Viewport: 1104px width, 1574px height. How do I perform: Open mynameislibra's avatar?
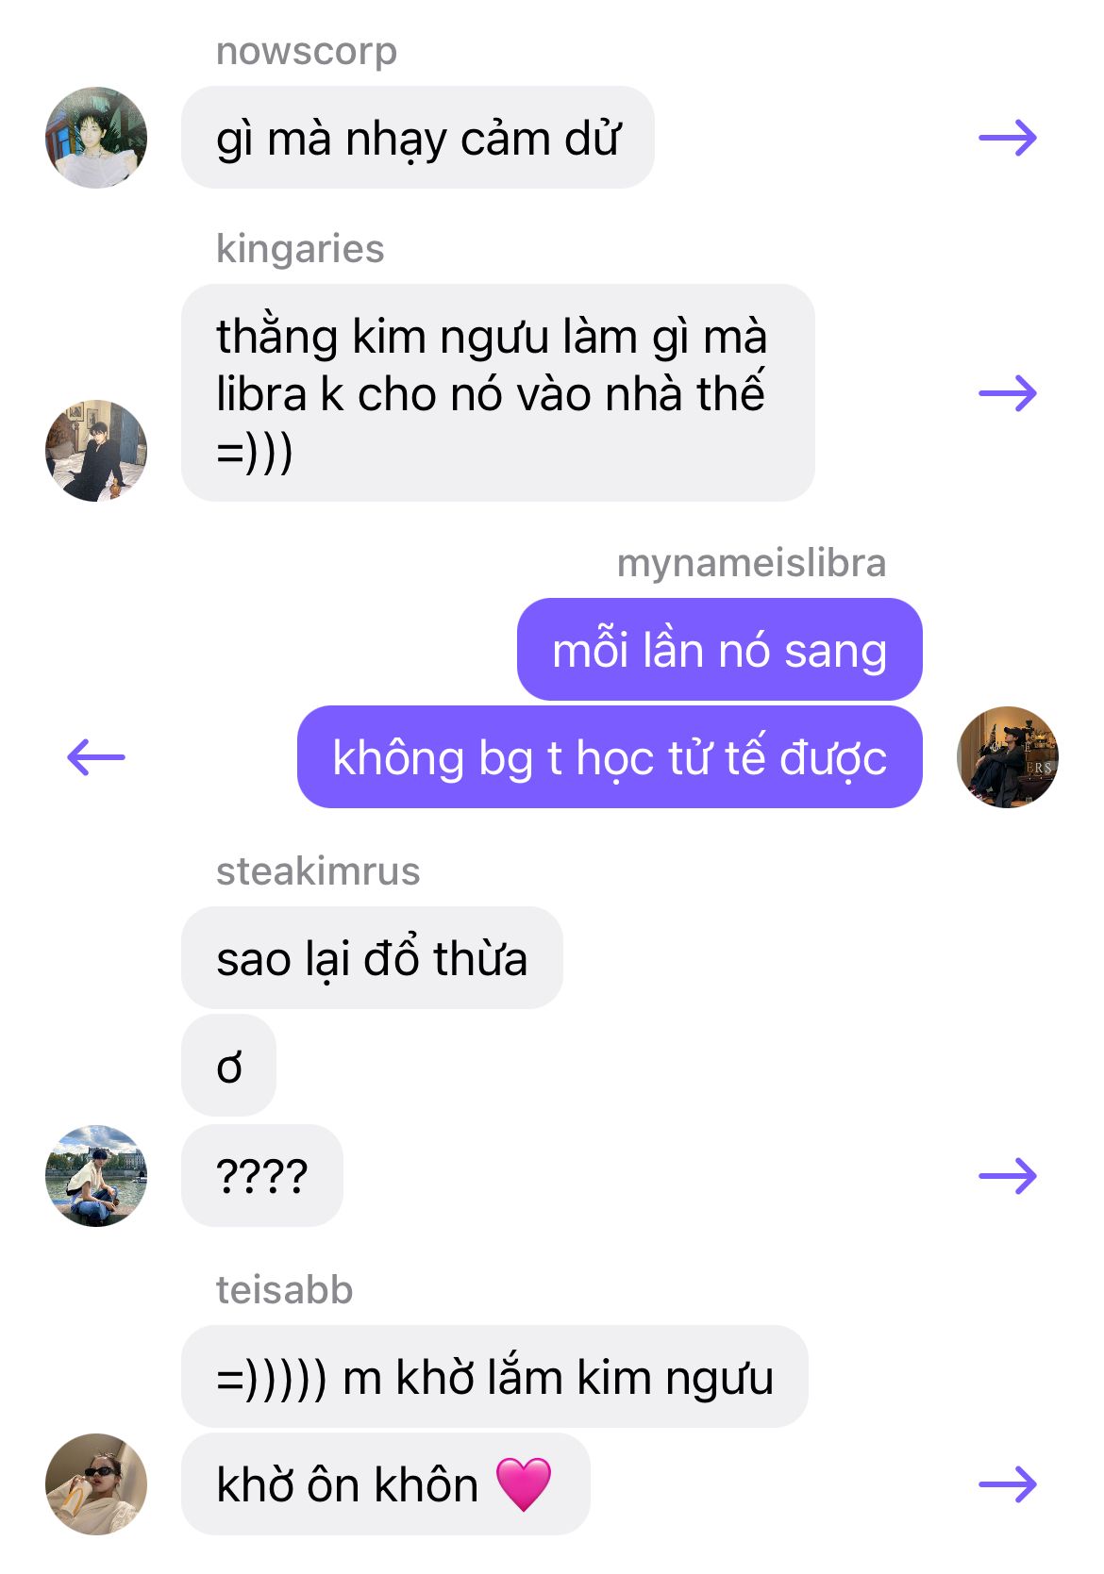pos(1008,757)
